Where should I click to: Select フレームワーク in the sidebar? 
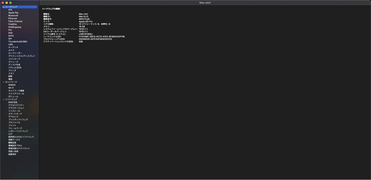[x=15, y=128]
